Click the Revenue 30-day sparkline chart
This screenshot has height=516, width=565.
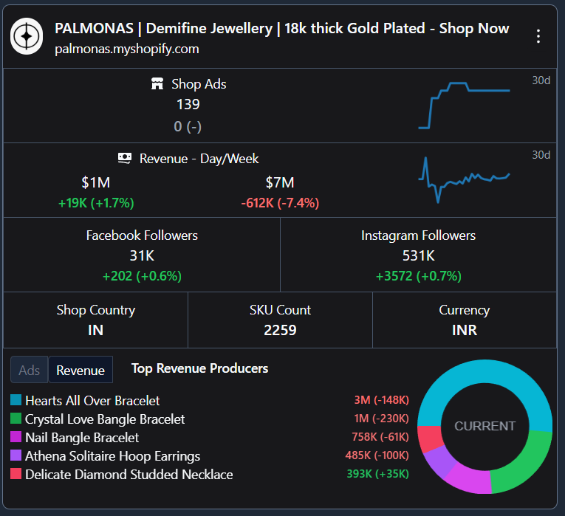pyautogui.click(x=464, y=179)
